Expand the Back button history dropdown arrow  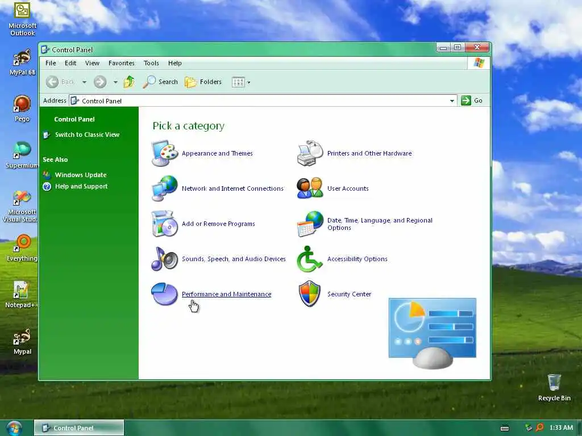coord(84,82)
